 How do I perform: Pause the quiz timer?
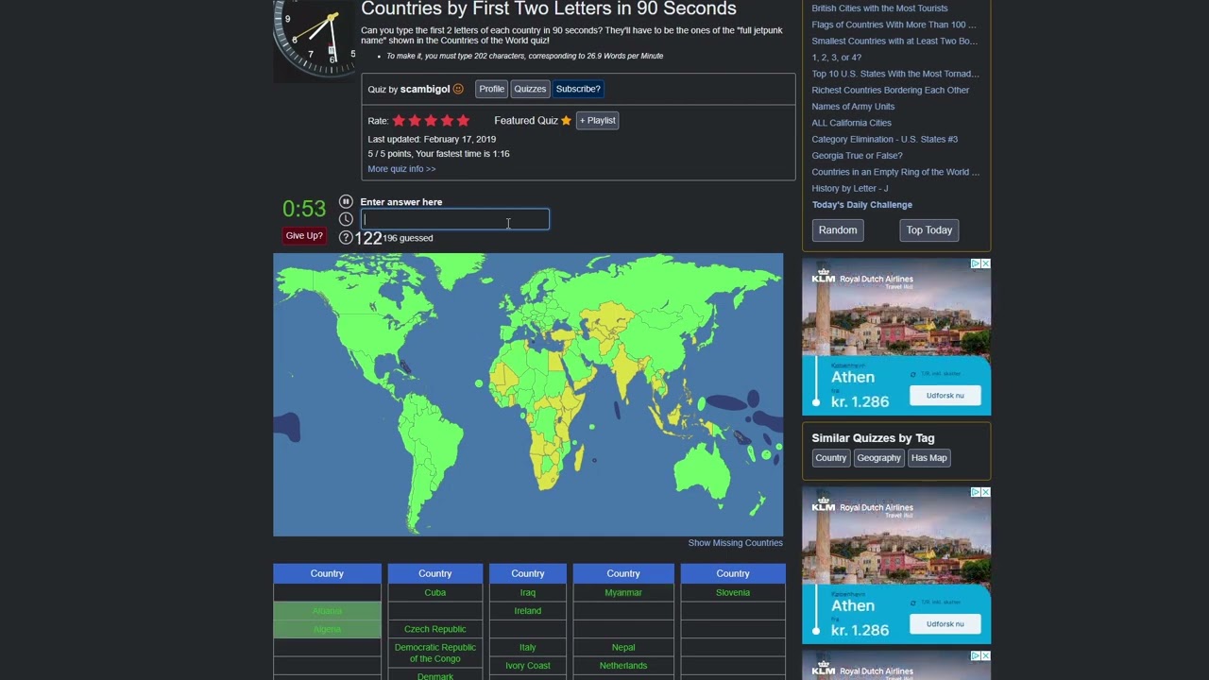coord(346,201)
